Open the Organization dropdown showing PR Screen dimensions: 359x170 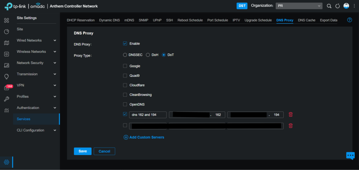pos(298,6)
